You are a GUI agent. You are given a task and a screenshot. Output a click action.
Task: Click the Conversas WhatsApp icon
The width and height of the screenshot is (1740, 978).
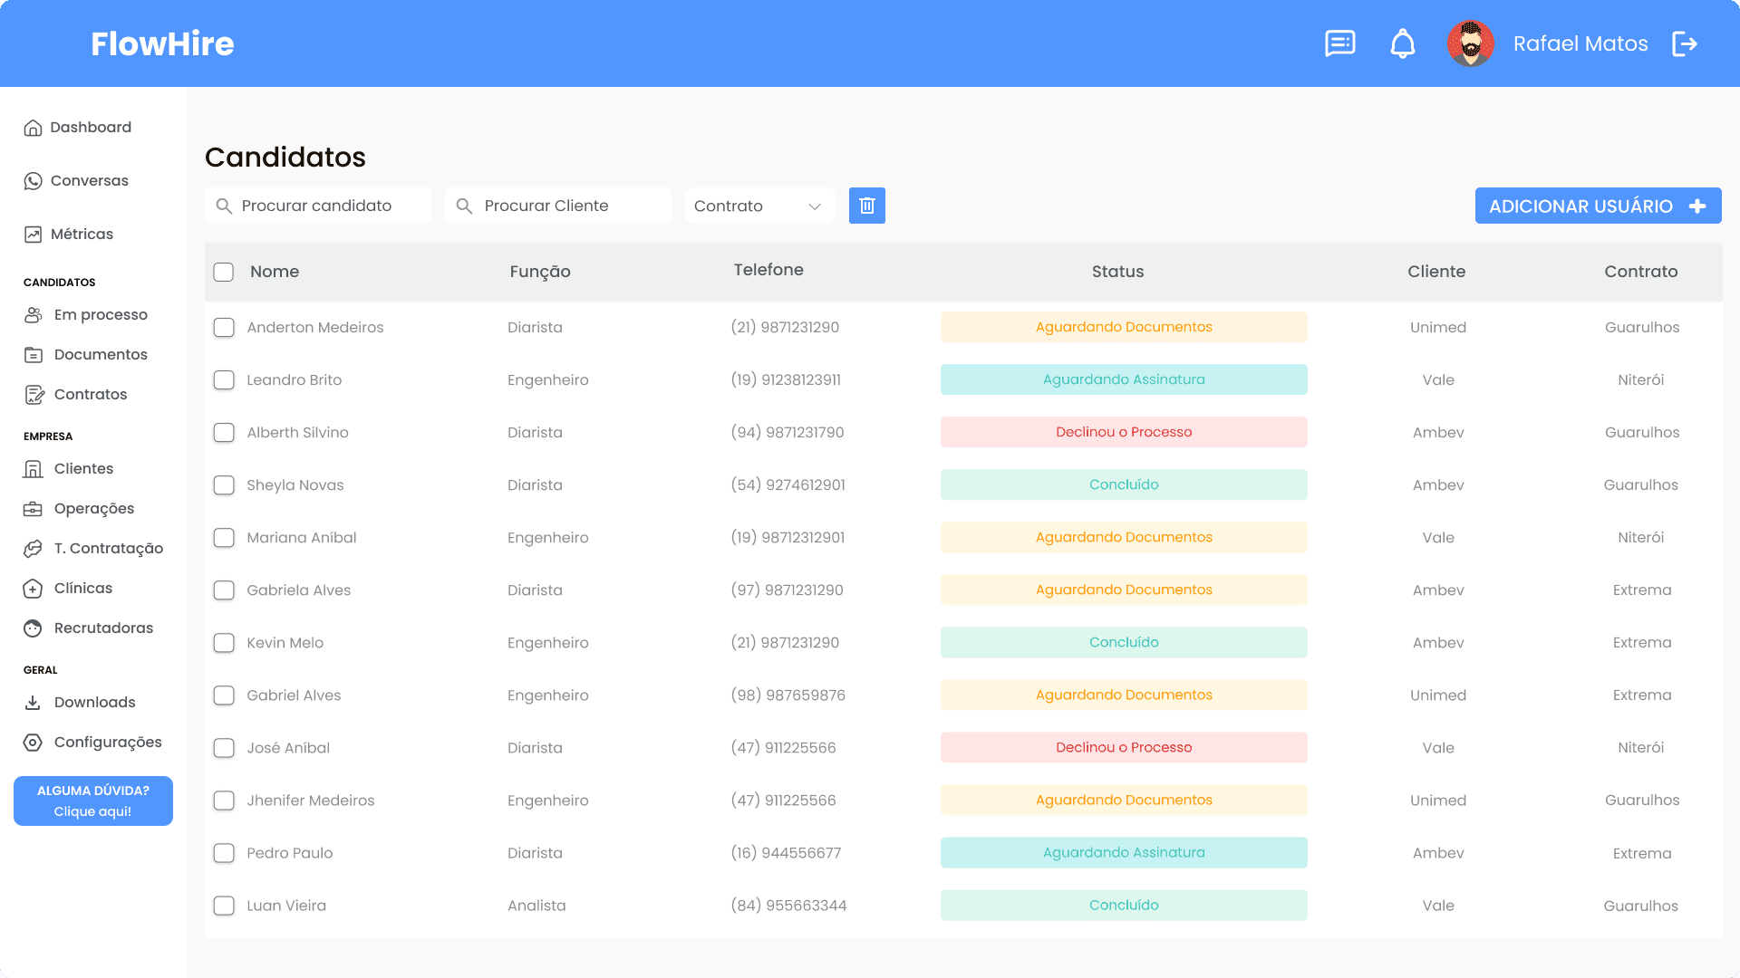coord(34,181)
